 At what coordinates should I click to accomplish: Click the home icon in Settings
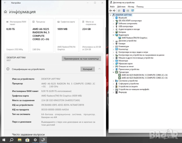click(x=5, y=12)
